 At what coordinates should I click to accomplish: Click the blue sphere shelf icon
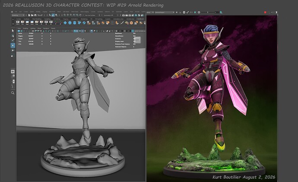click(70, 23)
